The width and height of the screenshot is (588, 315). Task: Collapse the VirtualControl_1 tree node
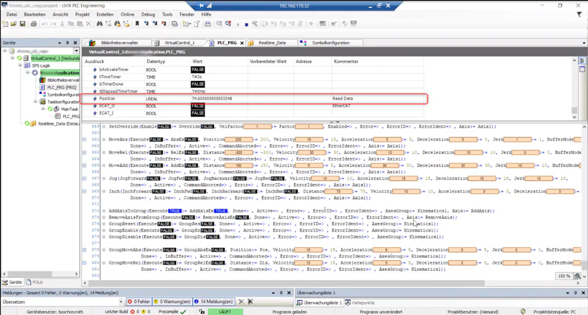(x=12, y=58)
